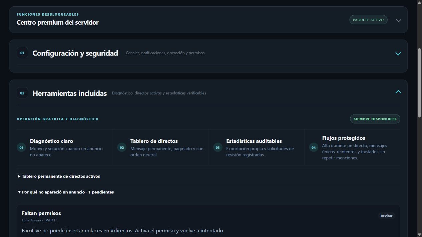Click FUNCIONES DESBLOQUEABLES label
Image resolution: width=422 pixels, height=237 pixels.
pos(48,14)
